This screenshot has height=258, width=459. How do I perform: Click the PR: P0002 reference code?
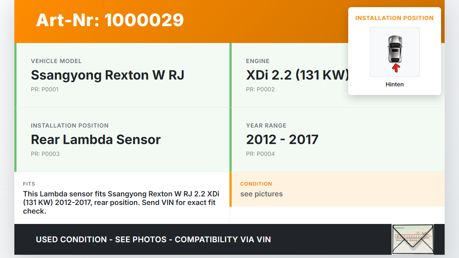click(x=260, y=90)
